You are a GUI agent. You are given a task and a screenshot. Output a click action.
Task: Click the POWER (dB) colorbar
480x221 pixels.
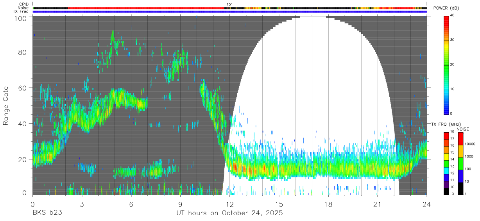coord(446,65)
